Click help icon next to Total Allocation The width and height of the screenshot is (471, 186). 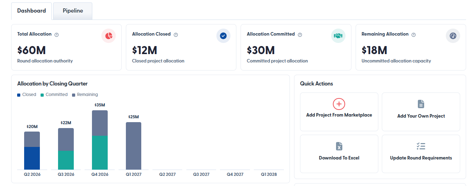57,35
